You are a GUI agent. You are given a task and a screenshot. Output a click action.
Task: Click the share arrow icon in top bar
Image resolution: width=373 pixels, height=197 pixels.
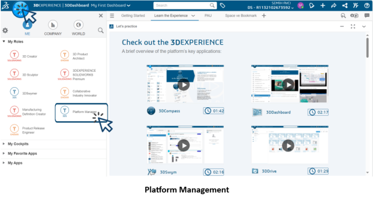[334, 6]
